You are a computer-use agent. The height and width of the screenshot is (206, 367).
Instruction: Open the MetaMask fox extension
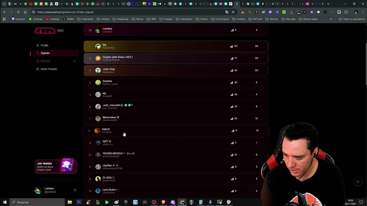pos(243,12)
